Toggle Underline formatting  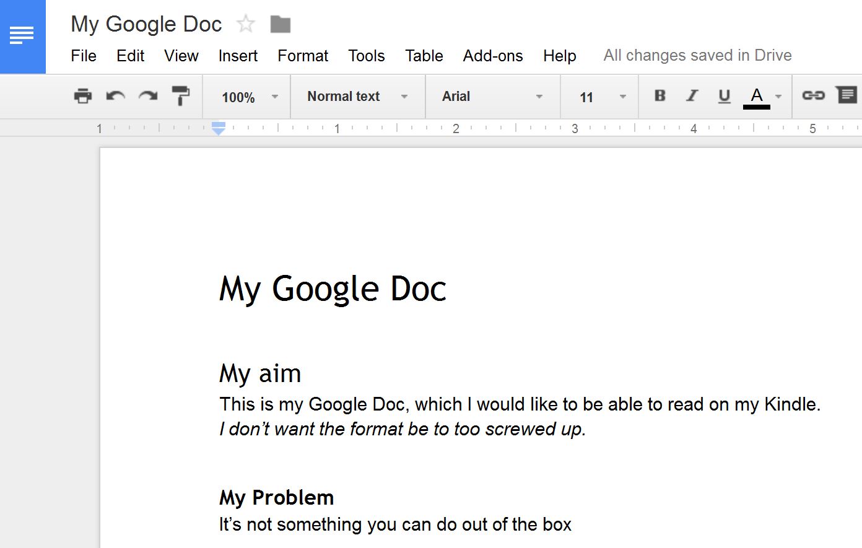pyautogui.click(x=724, y=97)
